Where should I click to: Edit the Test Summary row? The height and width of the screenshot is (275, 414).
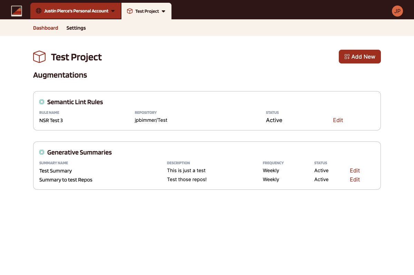point(355,170)
